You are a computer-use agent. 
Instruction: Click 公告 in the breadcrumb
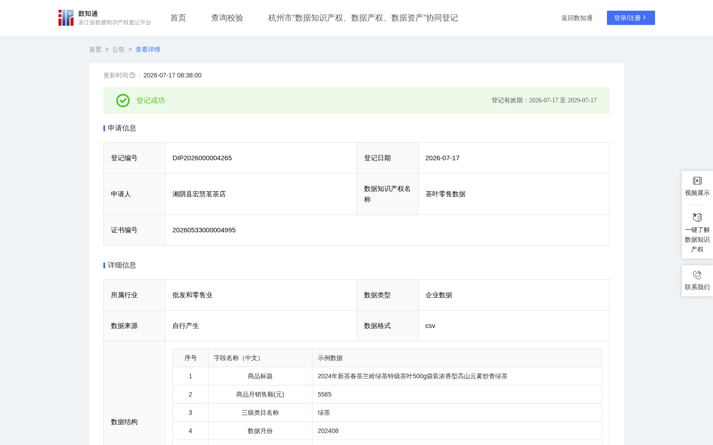pyautogui.click(x=119, y=49)
